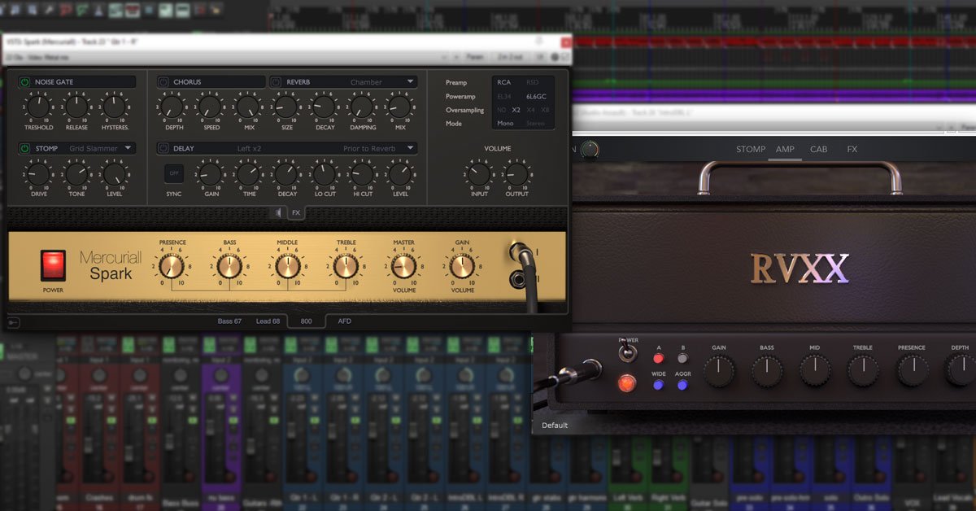976x511 pixels.
Task: Flip the RVXX power toggle switch
Action: point(625,354)
